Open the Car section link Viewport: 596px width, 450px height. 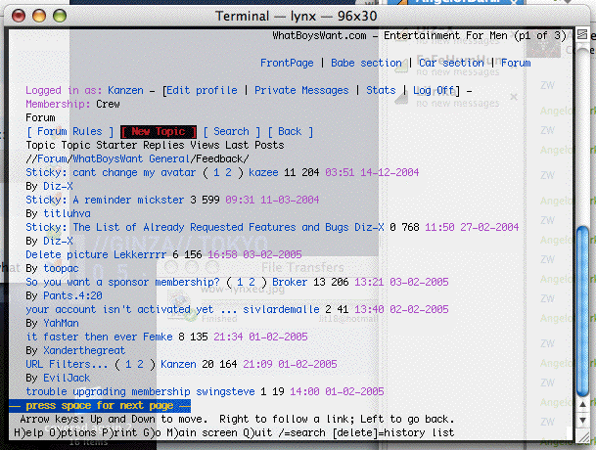tap(451, 63)
